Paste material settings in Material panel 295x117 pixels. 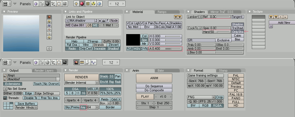[180, 17]
